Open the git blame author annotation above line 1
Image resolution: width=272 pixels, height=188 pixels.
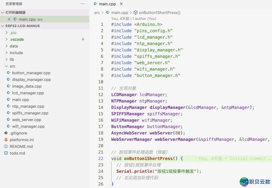point(133,19)
